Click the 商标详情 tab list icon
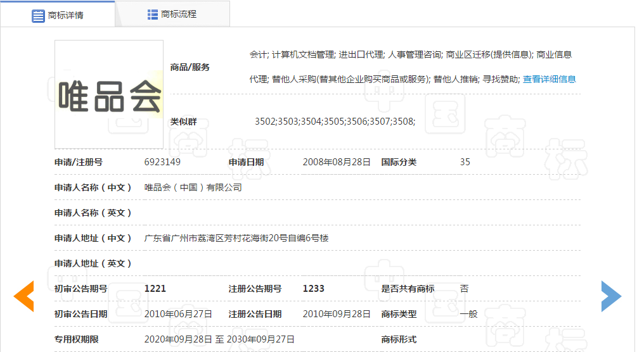This screenshot has height=352, width=637. pos(38,16)
